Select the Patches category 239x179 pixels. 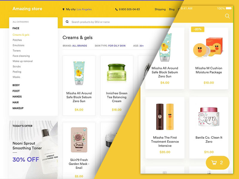coord(17,40)
